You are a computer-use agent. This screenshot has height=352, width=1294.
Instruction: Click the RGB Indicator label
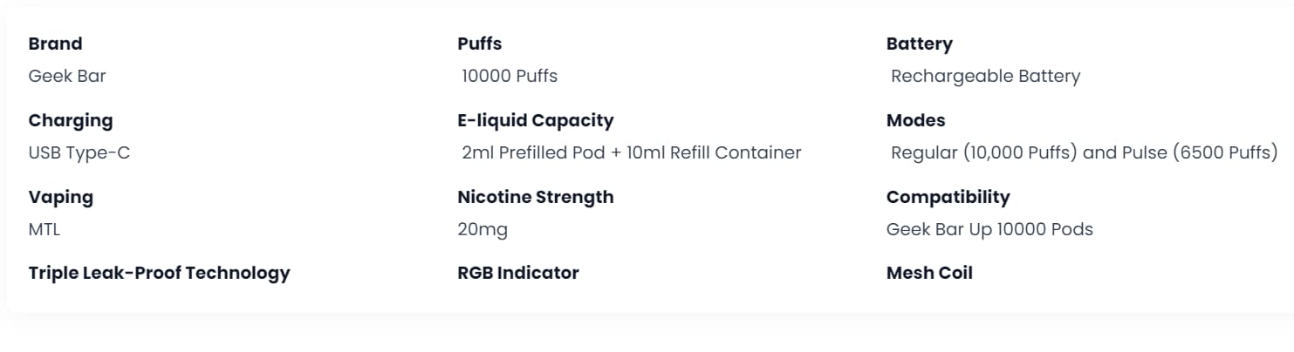(517, 273)
